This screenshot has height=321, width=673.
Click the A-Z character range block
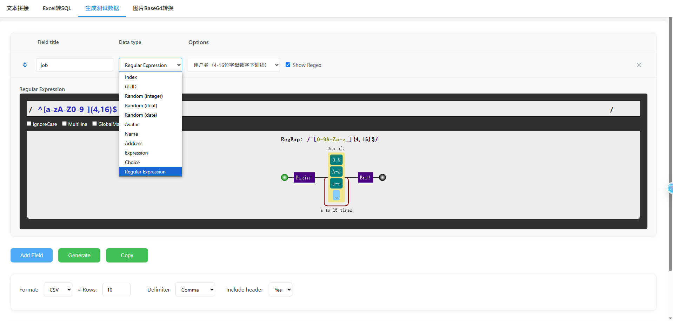tap(336, 172)
